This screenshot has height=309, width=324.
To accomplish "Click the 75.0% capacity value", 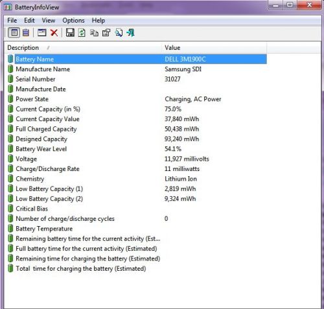I will (173, 109).
